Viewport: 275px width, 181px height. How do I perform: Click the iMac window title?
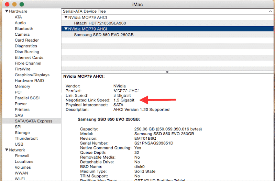(137, 4)
